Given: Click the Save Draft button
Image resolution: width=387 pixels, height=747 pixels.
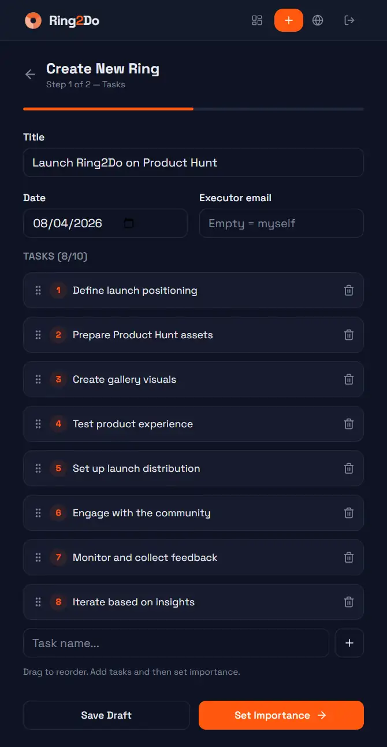Looking at the screenshot, I should [x=106, y=715].
